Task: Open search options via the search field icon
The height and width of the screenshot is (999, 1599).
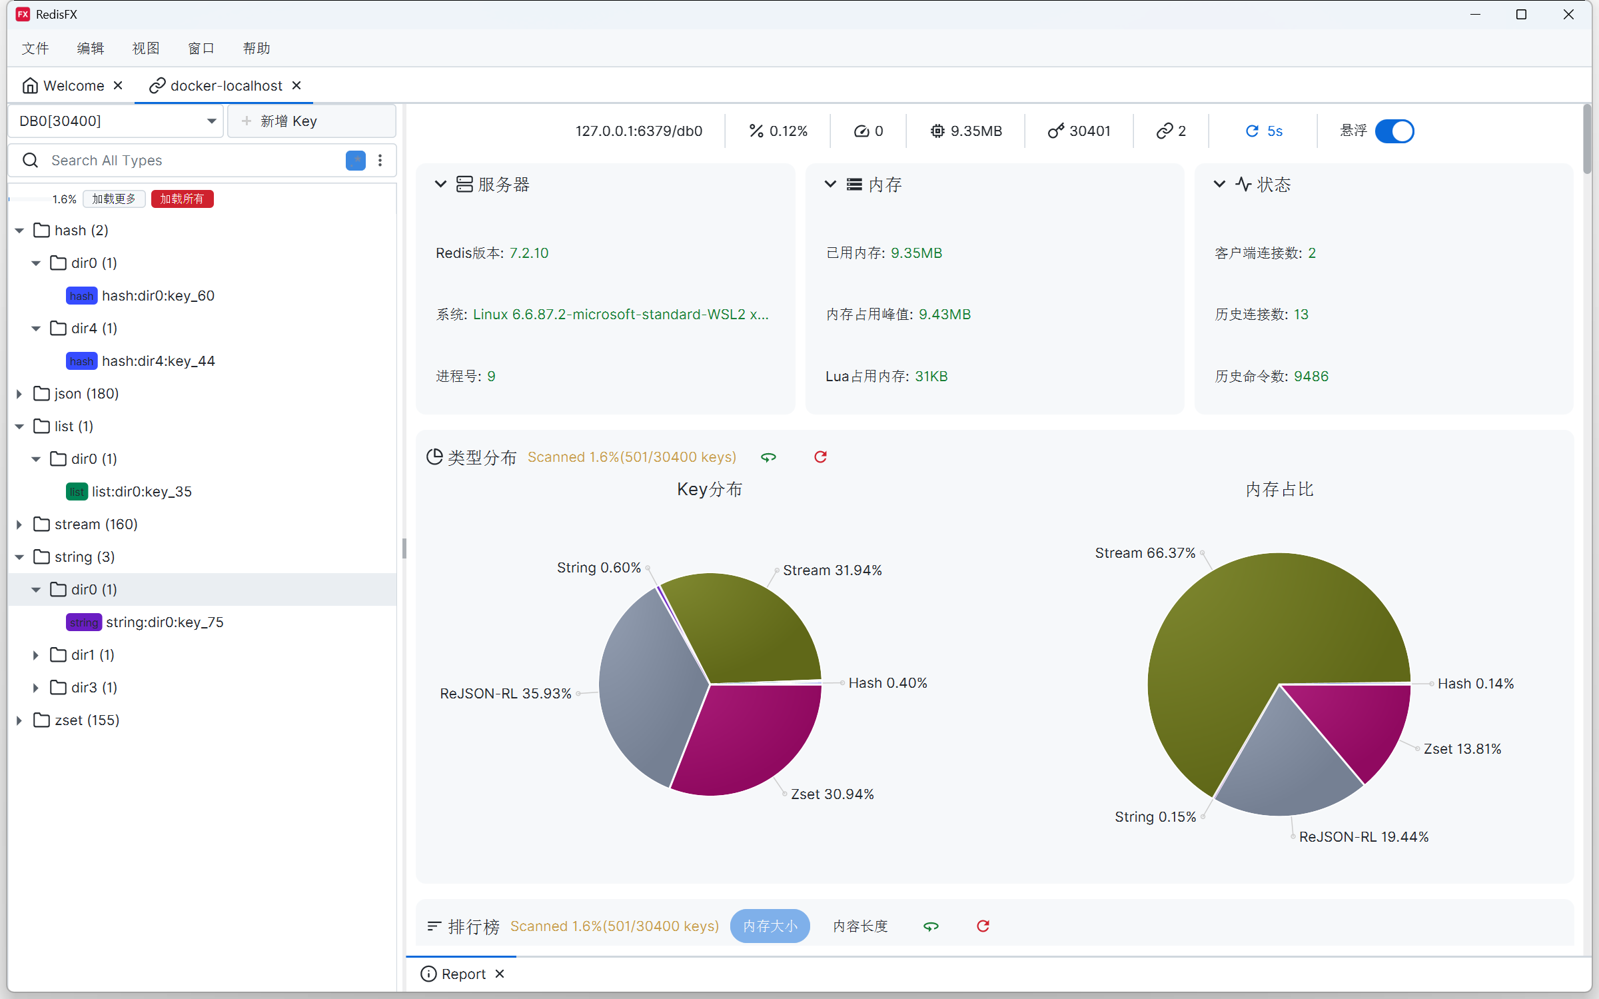Action: click(x=356, y=161)
